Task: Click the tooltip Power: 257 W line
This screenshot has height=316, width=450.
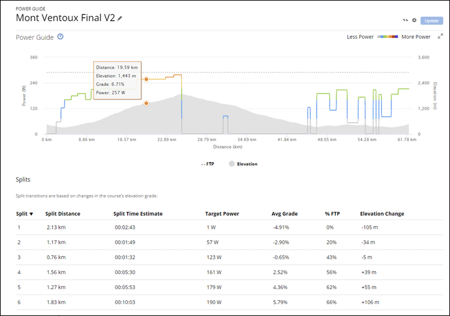Action: [x=111, y=92]
